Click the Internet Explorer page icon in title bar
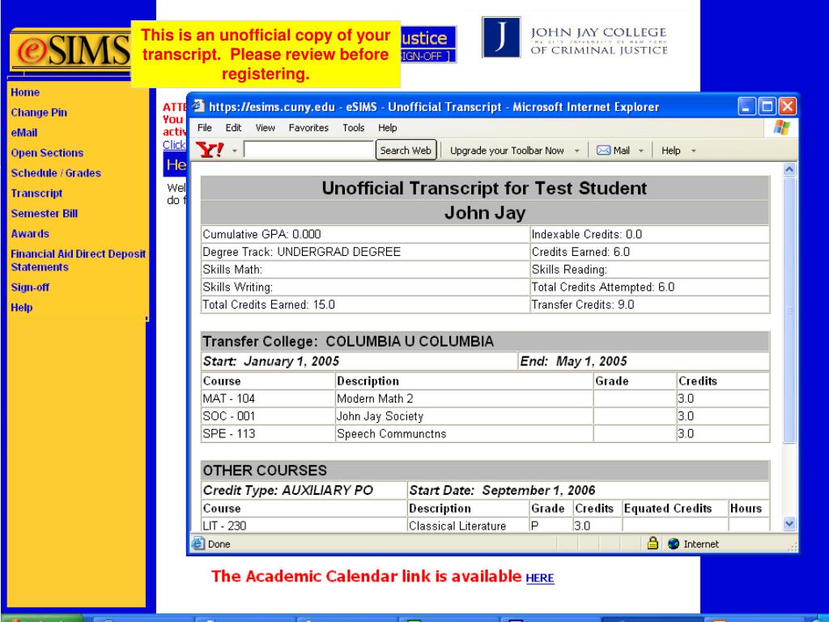829x622 pixels. point(198,106)
